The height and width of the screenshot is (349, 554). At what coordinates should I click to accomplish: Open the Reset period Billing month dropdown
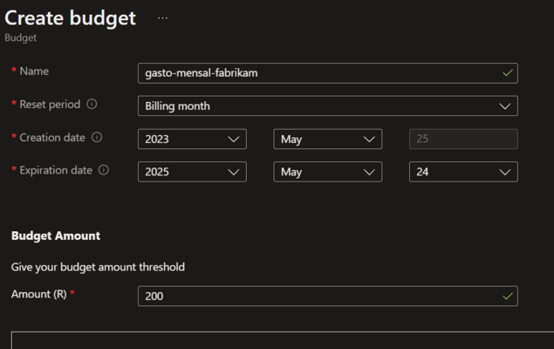click(x=328, y=106)
